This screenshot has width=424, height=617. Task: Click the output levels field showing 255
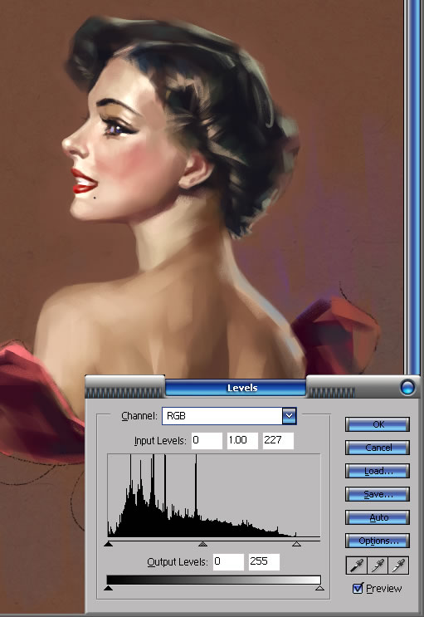264,562
